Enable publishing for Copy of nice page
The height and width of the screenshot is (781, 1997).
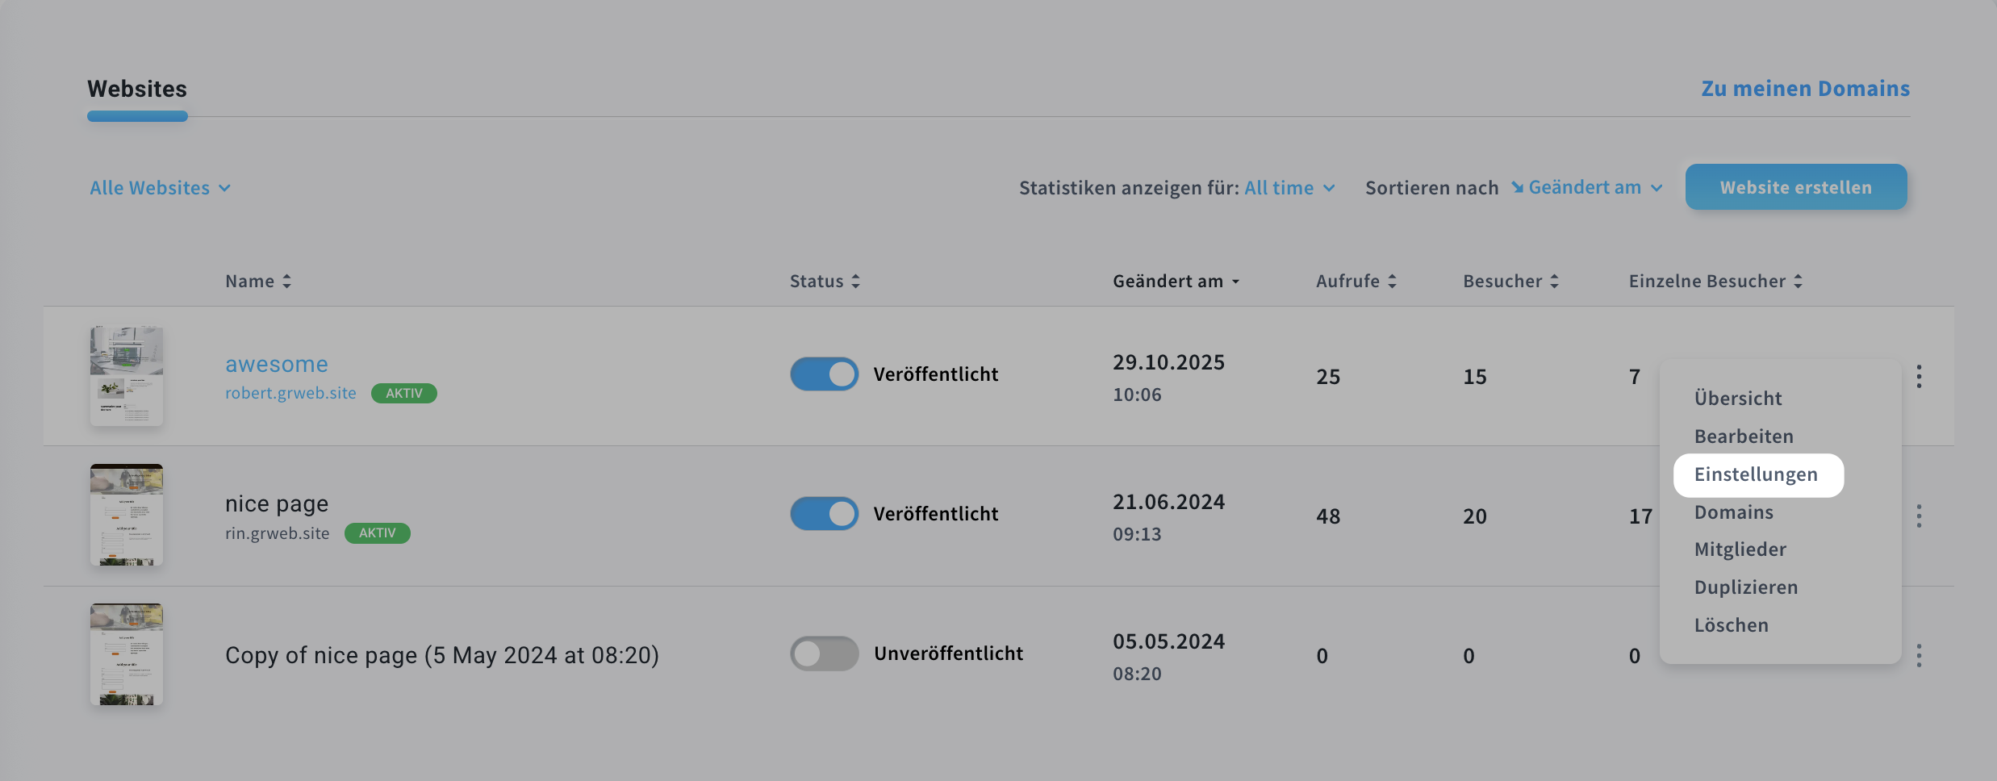point(824,654)
